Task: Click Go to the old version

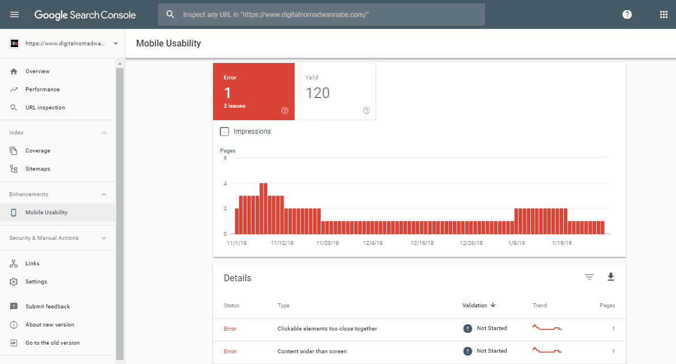Action: tap(52, 343)
